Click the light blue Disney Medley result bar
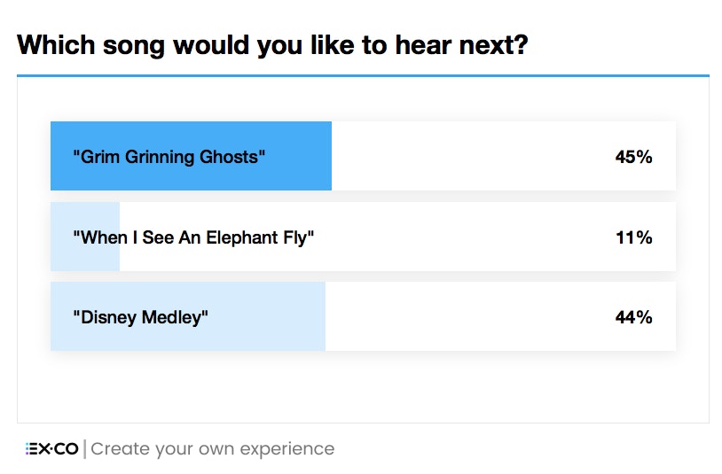This screenshot has height=474, width=722. tap(188, 316)
